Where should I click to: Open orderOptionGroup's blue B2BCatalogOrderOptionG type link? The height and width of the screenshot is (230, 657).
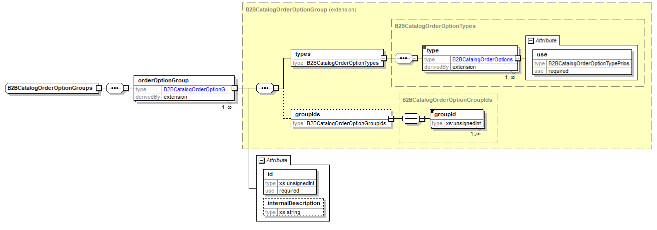(x=196, y=89)
